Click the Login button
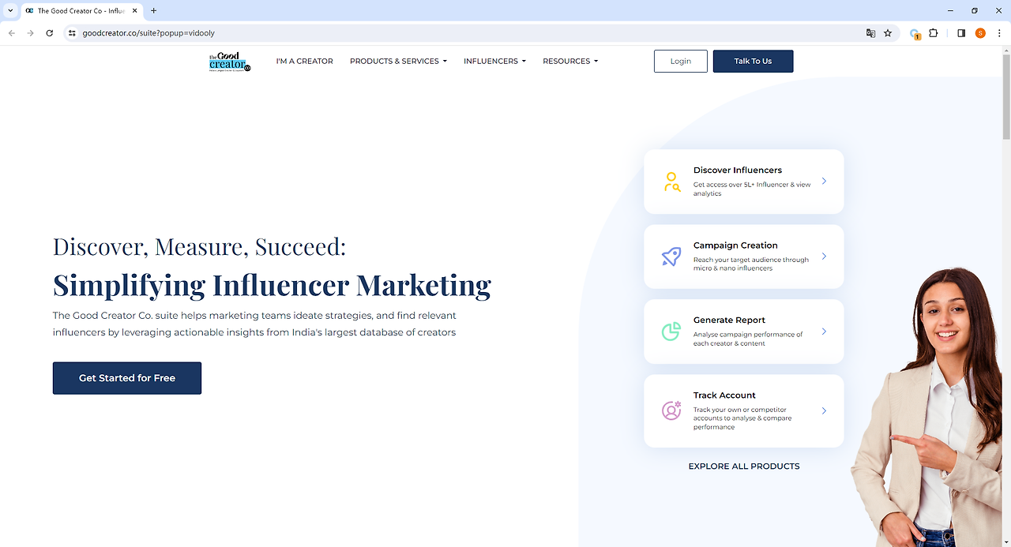Screen dimensions: 1011x547 coord(681,61)
